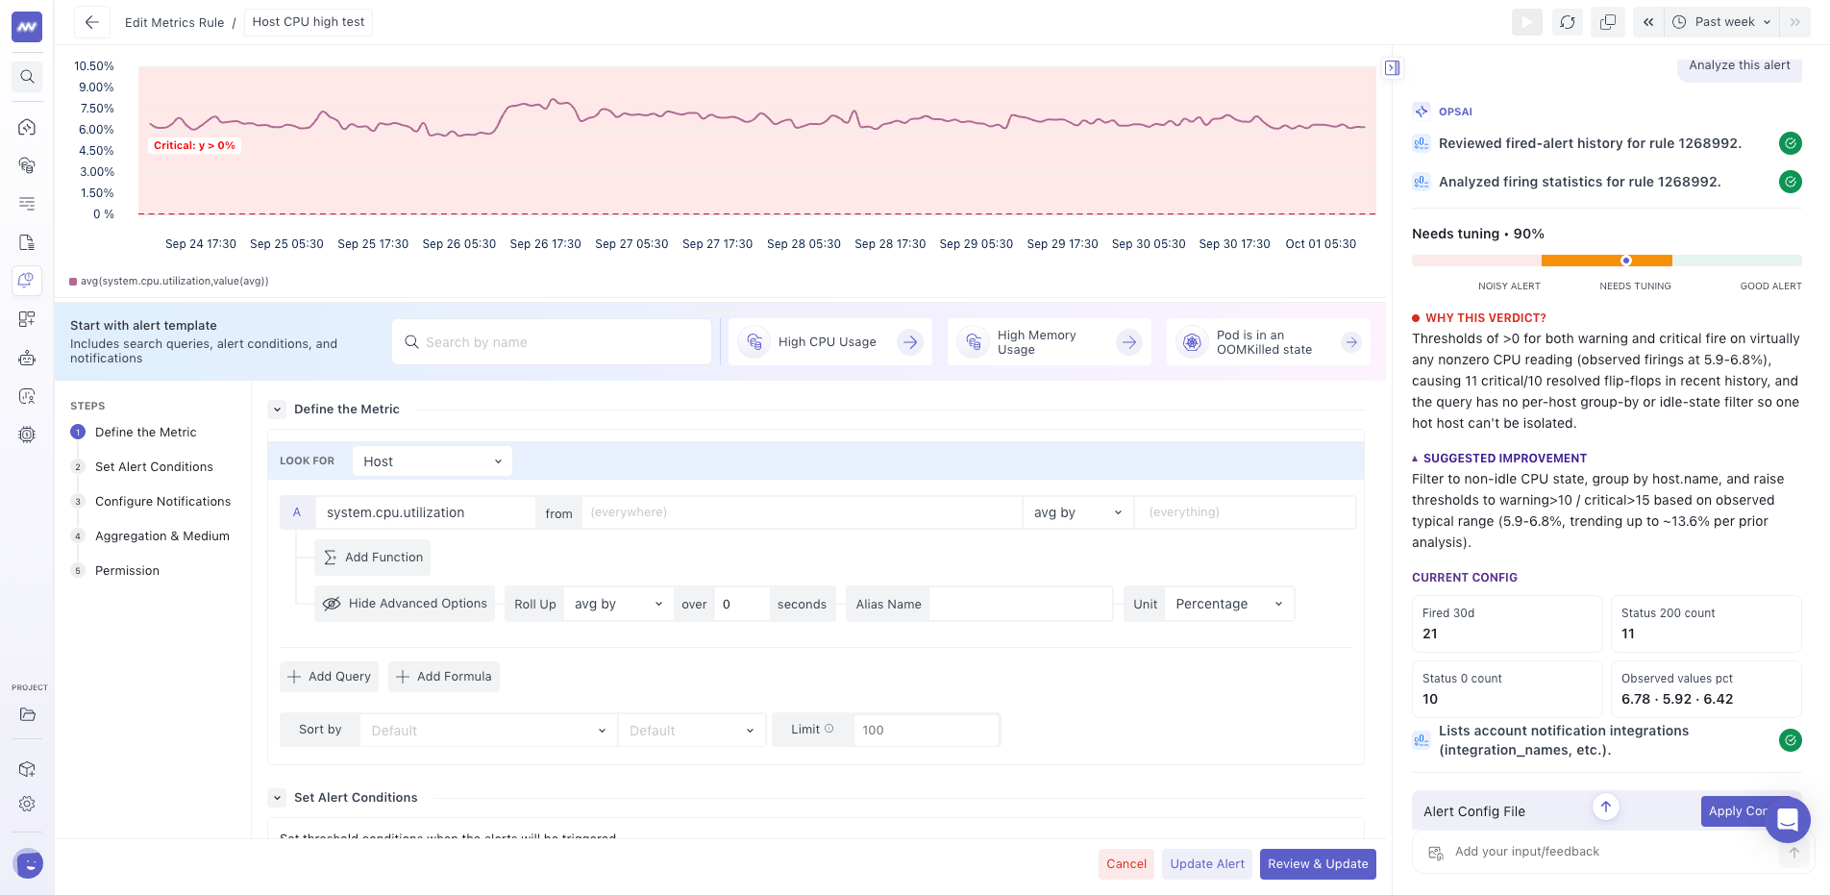Screen dimensions: 1830x895
Task: Go to Set Alert Conditions step
Action: (x=154, y=467)
